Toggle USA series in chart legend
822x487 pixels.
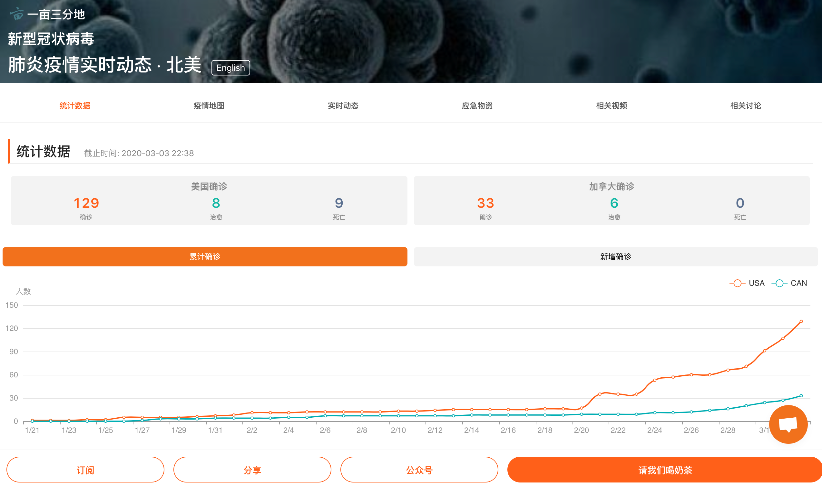(x=747, y=283)
